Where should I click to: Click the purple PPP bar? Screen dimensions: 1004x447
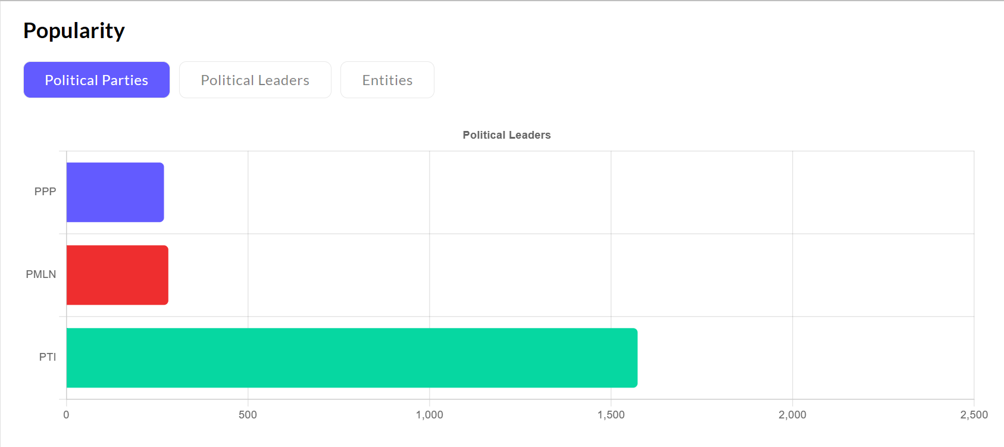(x=115, y=192)
